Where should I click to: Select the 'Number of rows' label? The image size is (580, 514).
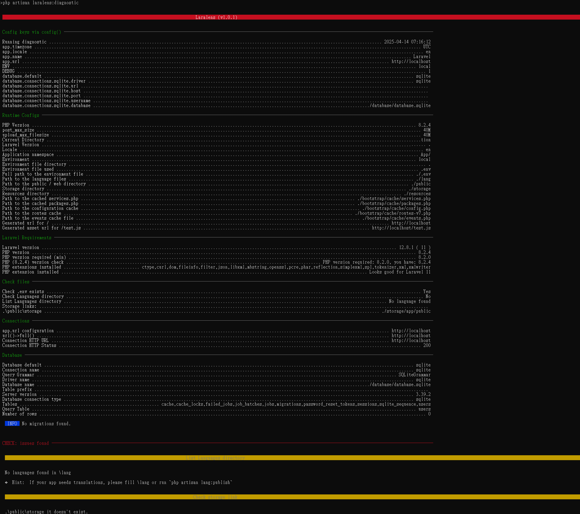click(20, 414)
